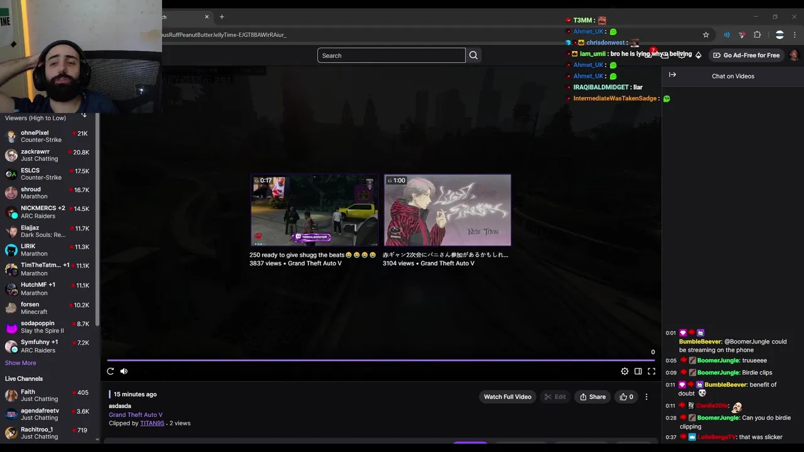Open shroud's channel avatar
The width and height of the screenshot is (804, 452).
click(x=11, y=193)
